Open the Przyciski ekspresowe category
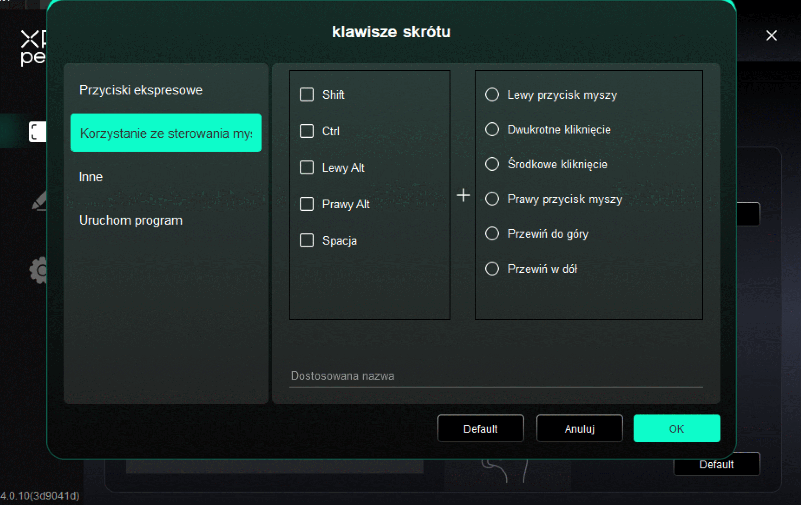This screenshot has height=505, width=801. [x=141, y=90]
